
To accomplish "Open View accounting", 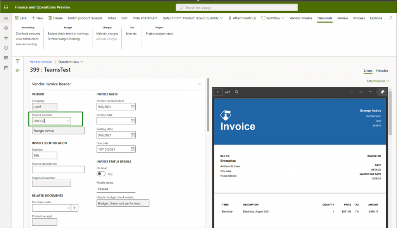I will point(26,44).
